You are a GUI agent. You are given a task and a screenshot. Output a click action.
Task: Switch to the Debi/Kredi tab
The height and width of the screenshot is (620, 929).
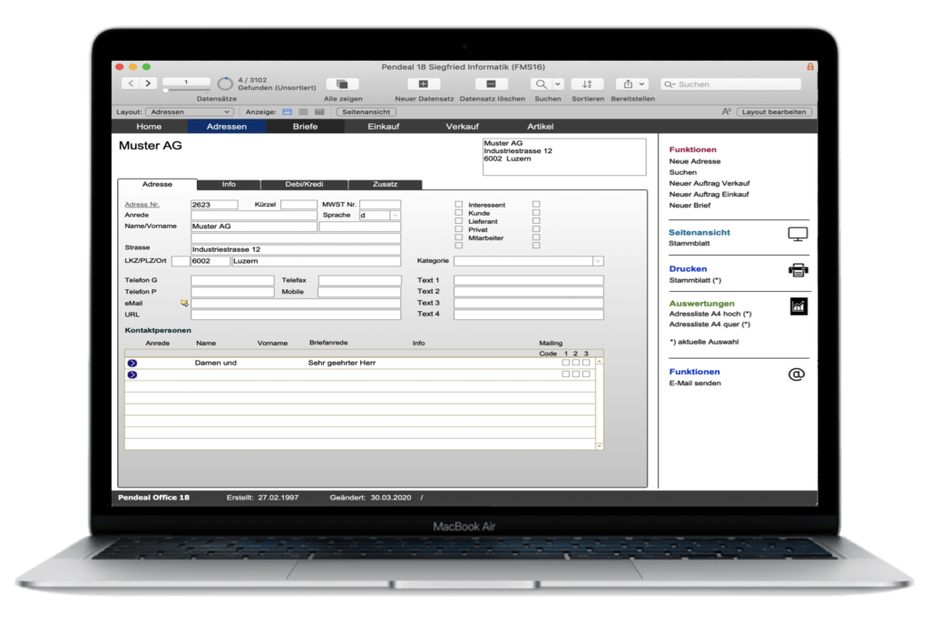click(x=304, y=184)
